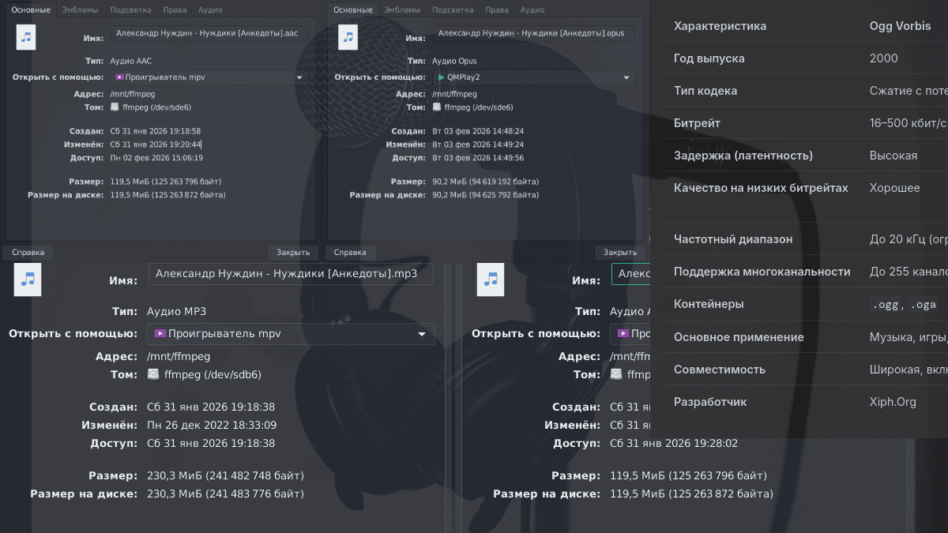Click the music note icon beside the .mp3 filename

coord(29,279)
